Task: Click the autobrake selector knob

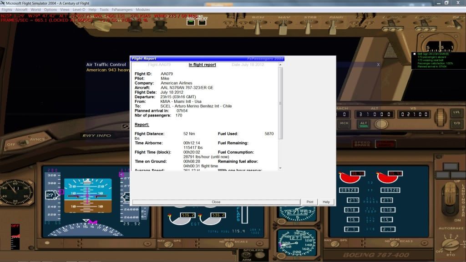Action: [450, 245]
